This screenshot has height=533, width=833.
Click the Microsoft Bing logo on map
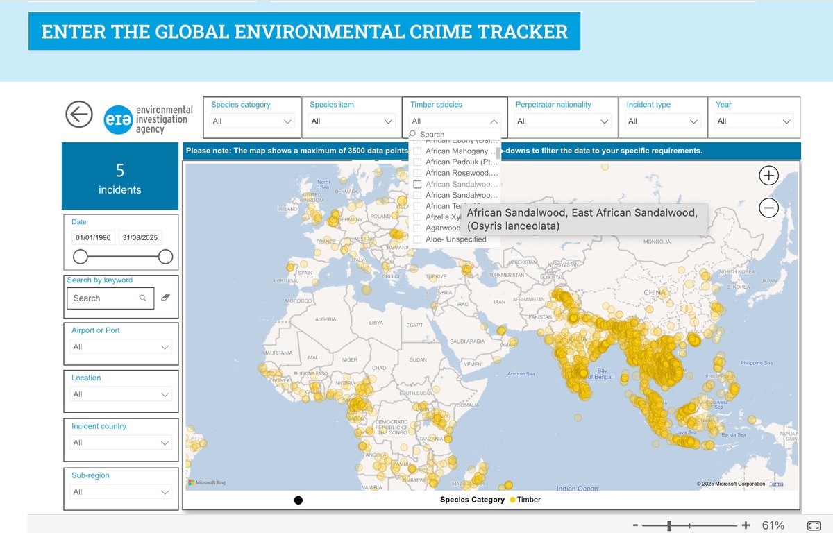pyautogui.click(x=207, y=482)
